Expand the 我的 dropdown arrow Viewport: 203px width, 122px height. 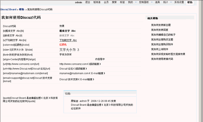click(136, 2)
